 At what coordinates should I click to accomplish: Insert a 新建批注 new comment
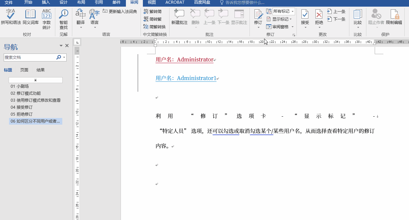pyautogui.click(x=179, y=17)
